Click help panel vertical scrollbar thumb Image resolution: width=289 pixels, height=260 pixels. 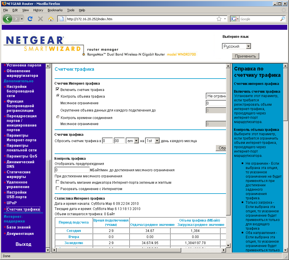pos(285,94)
